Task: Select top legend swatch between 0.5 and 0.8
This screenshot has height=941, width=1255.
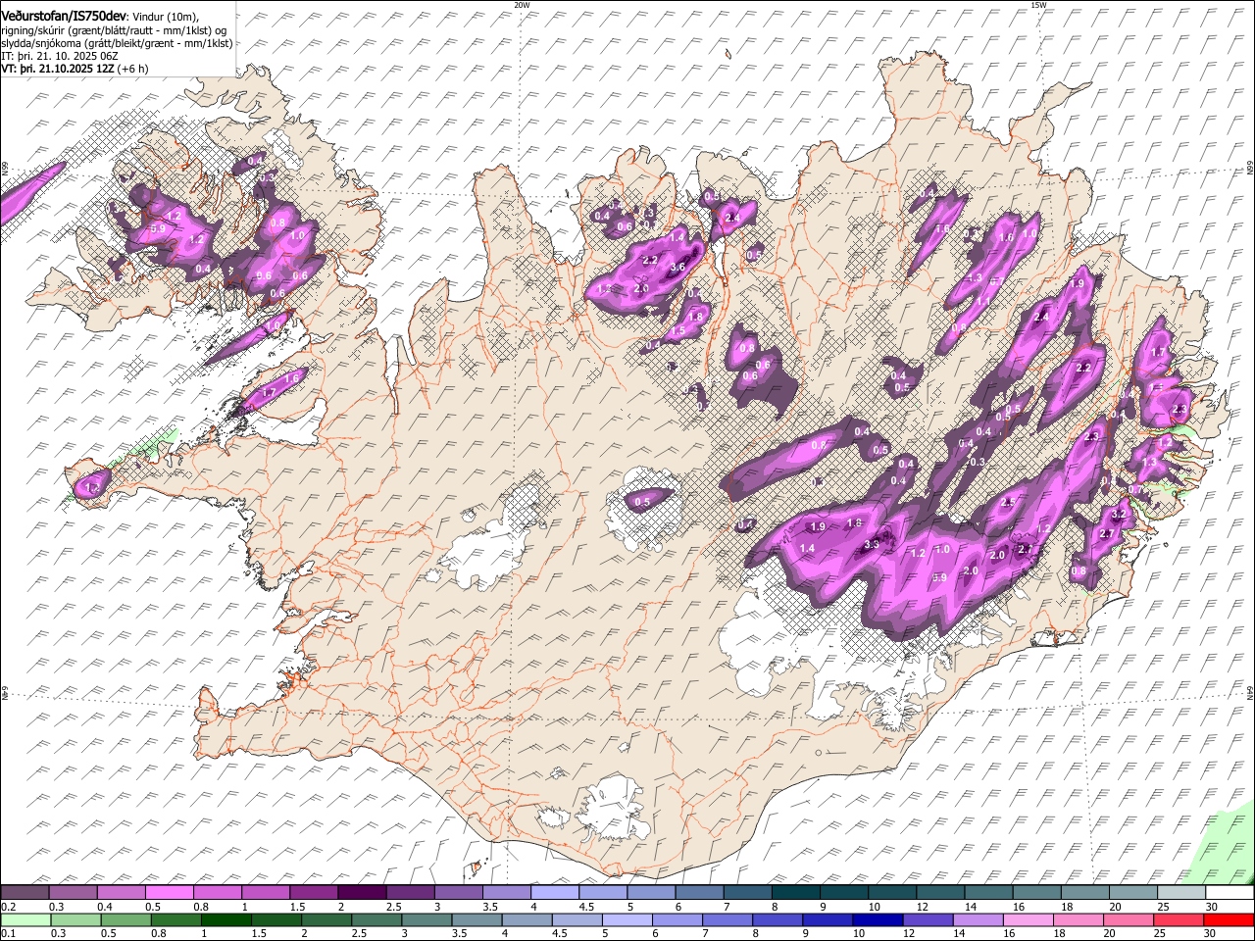Action: [170, 893]
